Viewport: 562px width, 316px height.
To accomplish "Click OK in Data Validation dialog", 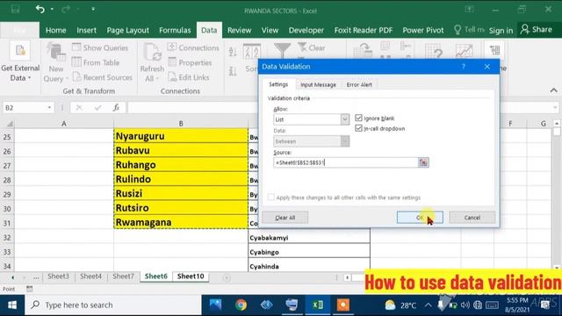I will pyautogui.click(x=420, y=218).
